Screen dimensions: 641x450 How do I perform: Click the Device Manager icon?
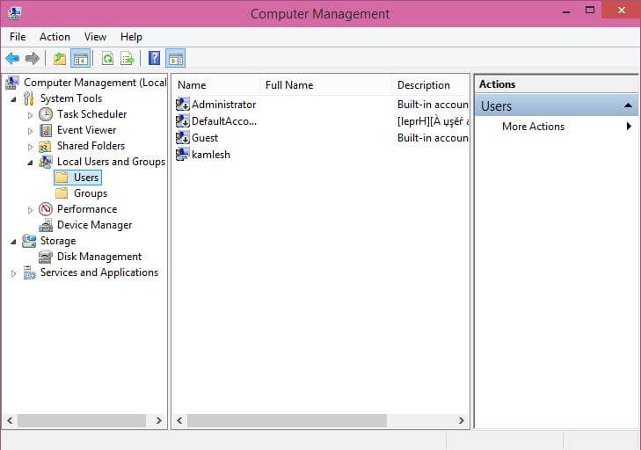click(46, 225)
